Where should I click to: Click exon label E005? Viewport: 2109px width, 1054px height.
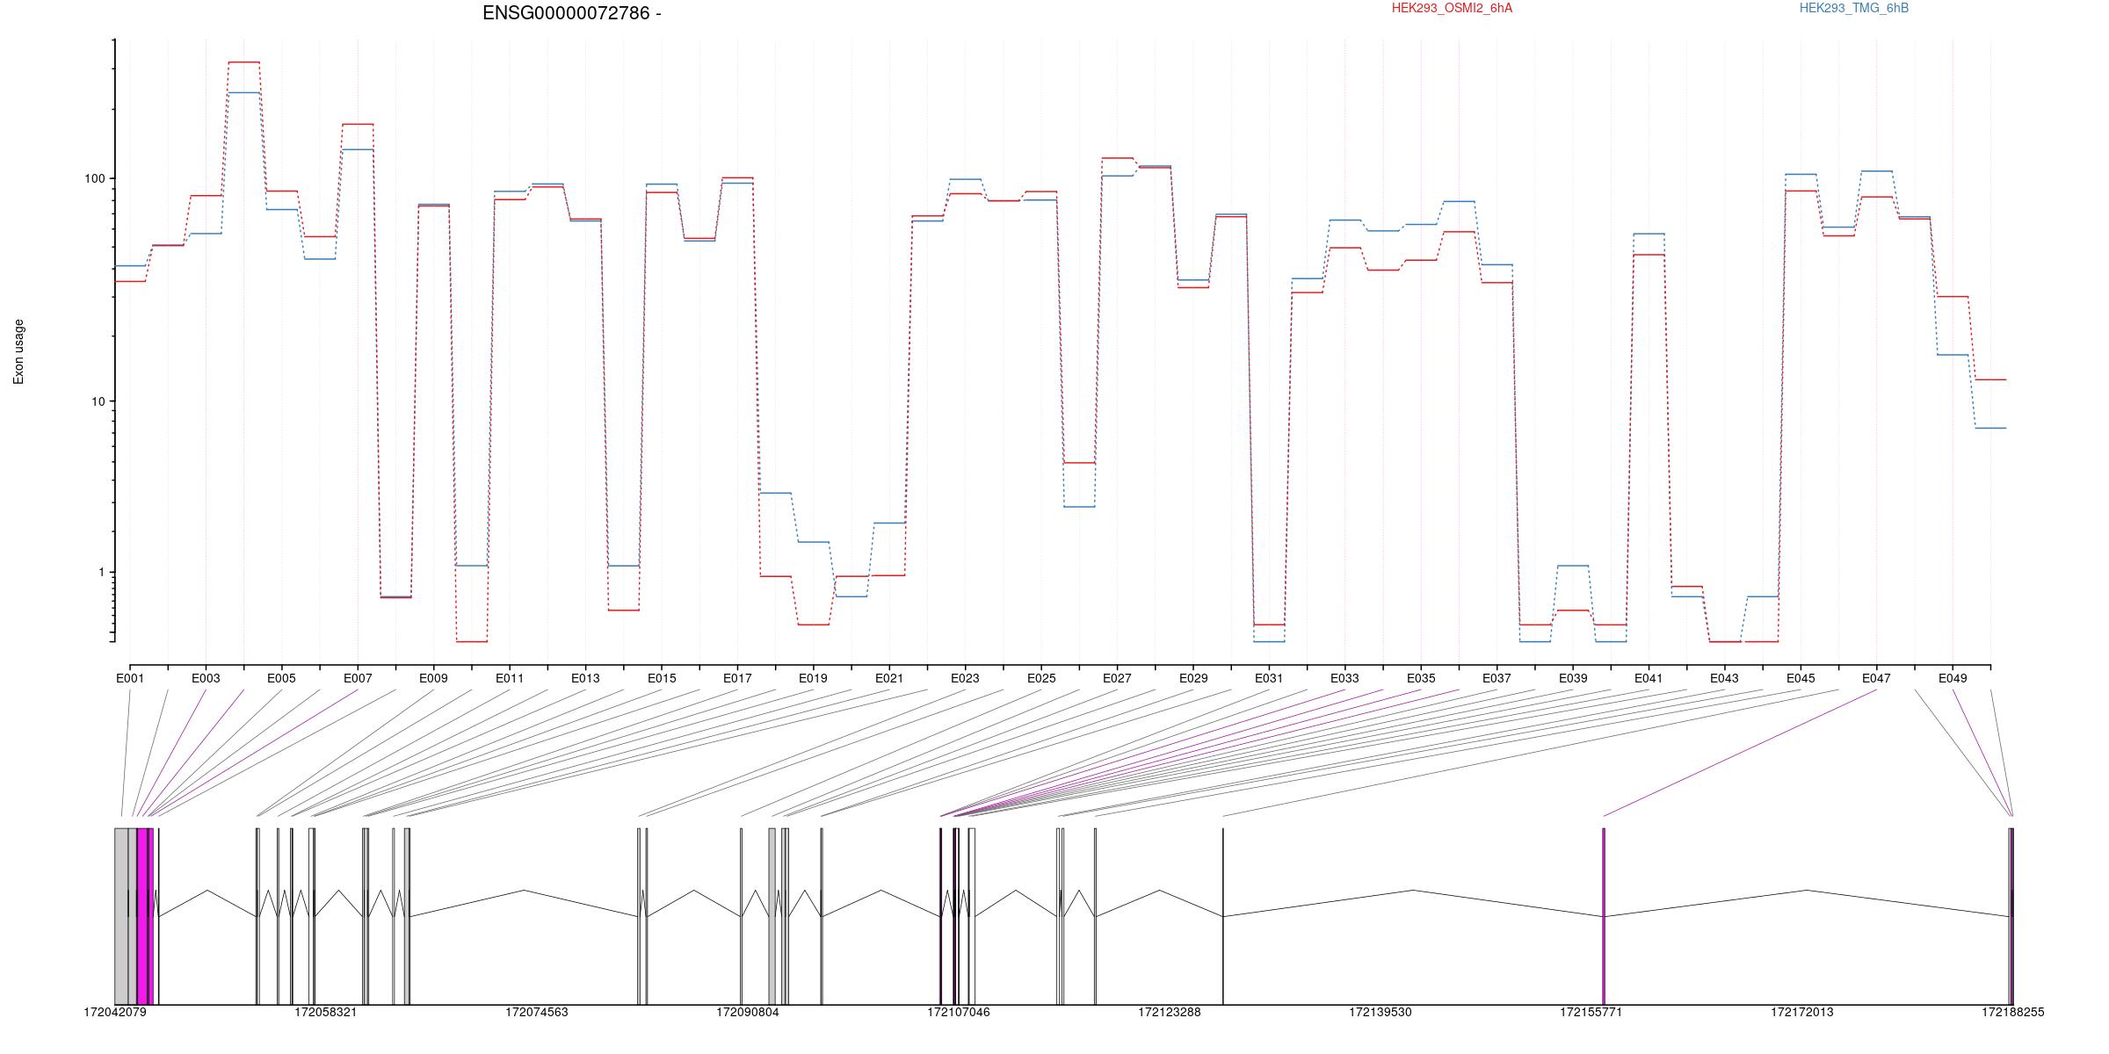point(281,678)
